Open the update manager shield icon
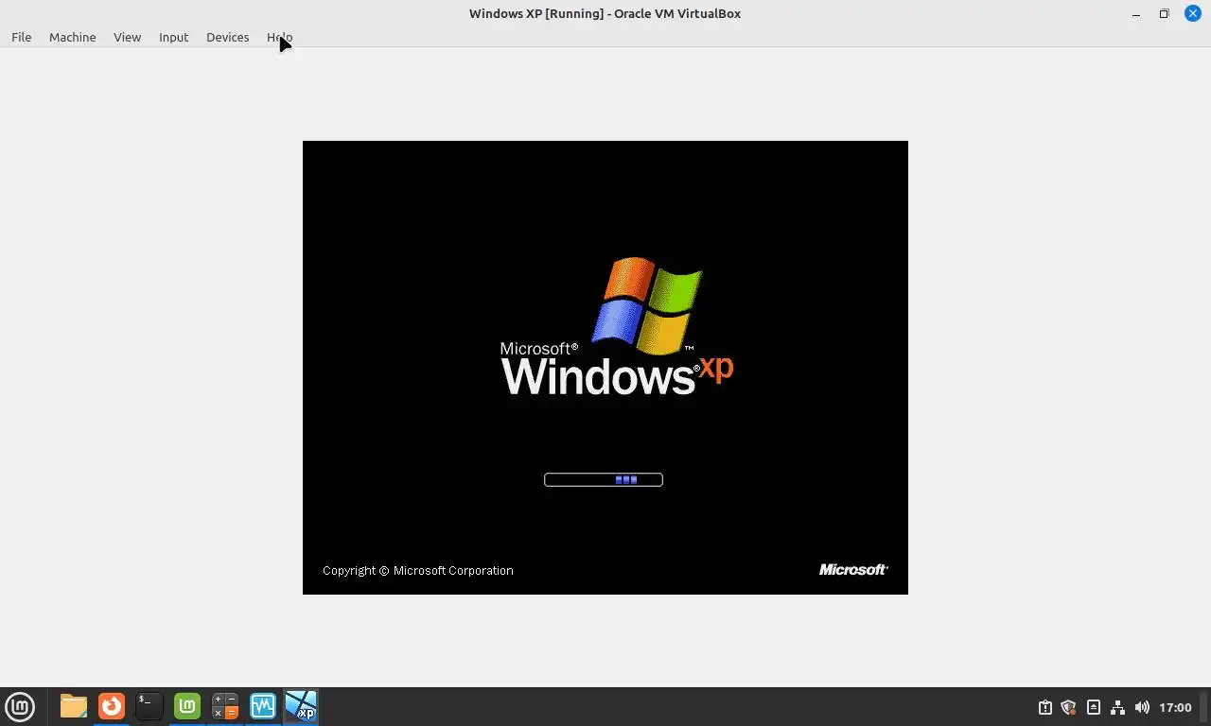The height and width of the screenshot is (726, 1211). (1069, 707)
